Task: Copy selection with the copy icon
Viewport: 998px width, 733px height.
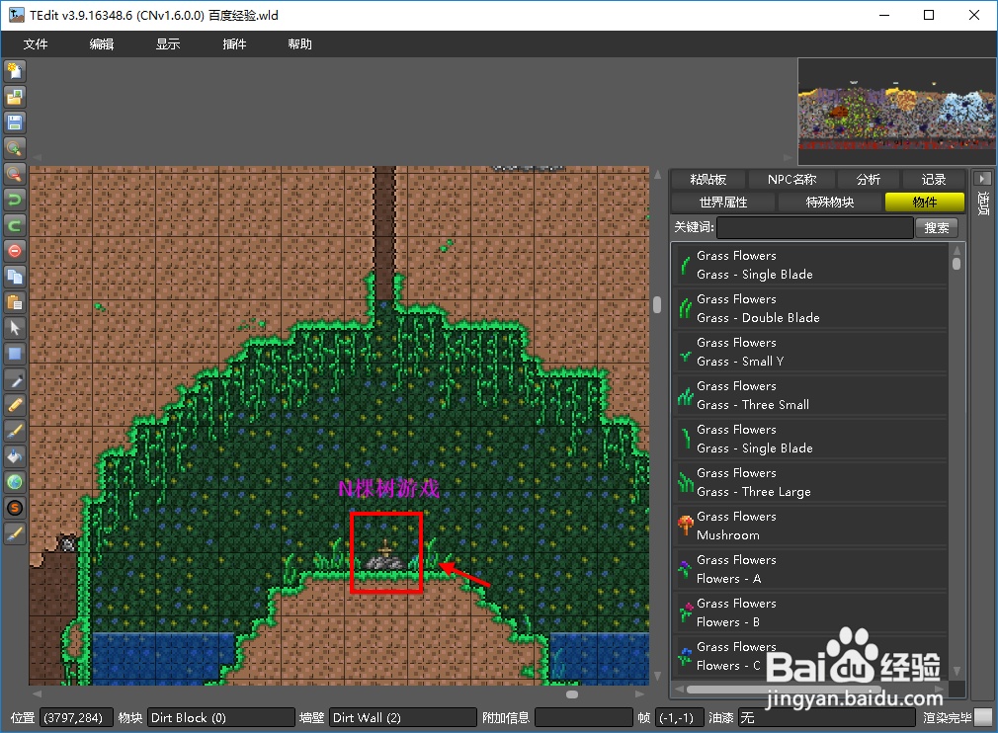Action: [x=15, y=277]
